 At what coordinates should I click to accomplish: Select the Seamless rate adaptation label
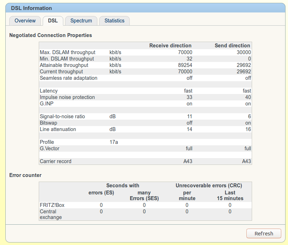68,78
